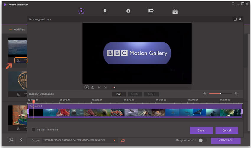Click the red playhead marker on timeline
Viewport: 251px width, 148px height.
tap(34, 102)
